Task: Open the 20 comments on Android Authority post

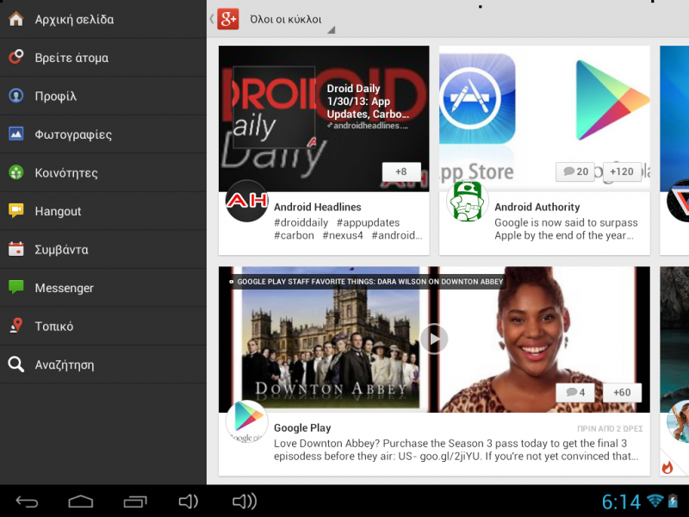Action: click(x=575, y=171)
